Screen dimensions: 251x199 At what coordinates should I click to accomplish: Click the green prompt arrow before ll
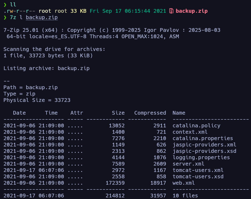coord(5,5)
